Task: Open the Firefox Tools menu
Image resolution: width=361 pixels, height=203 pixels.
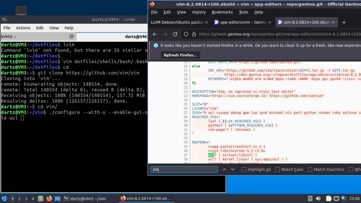Action: [x=243, y=12]
